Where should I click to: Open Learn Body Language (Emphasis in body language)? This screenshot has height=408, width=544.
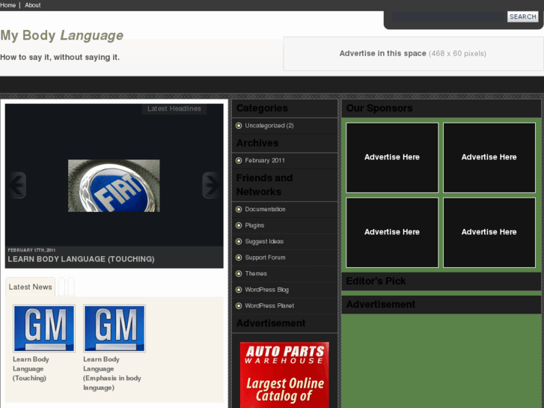point(111,374)
